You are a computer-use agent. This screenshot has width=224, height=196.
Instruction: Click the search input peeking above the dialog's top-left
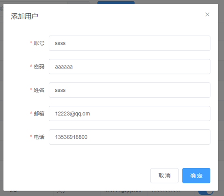pos(34,2)
